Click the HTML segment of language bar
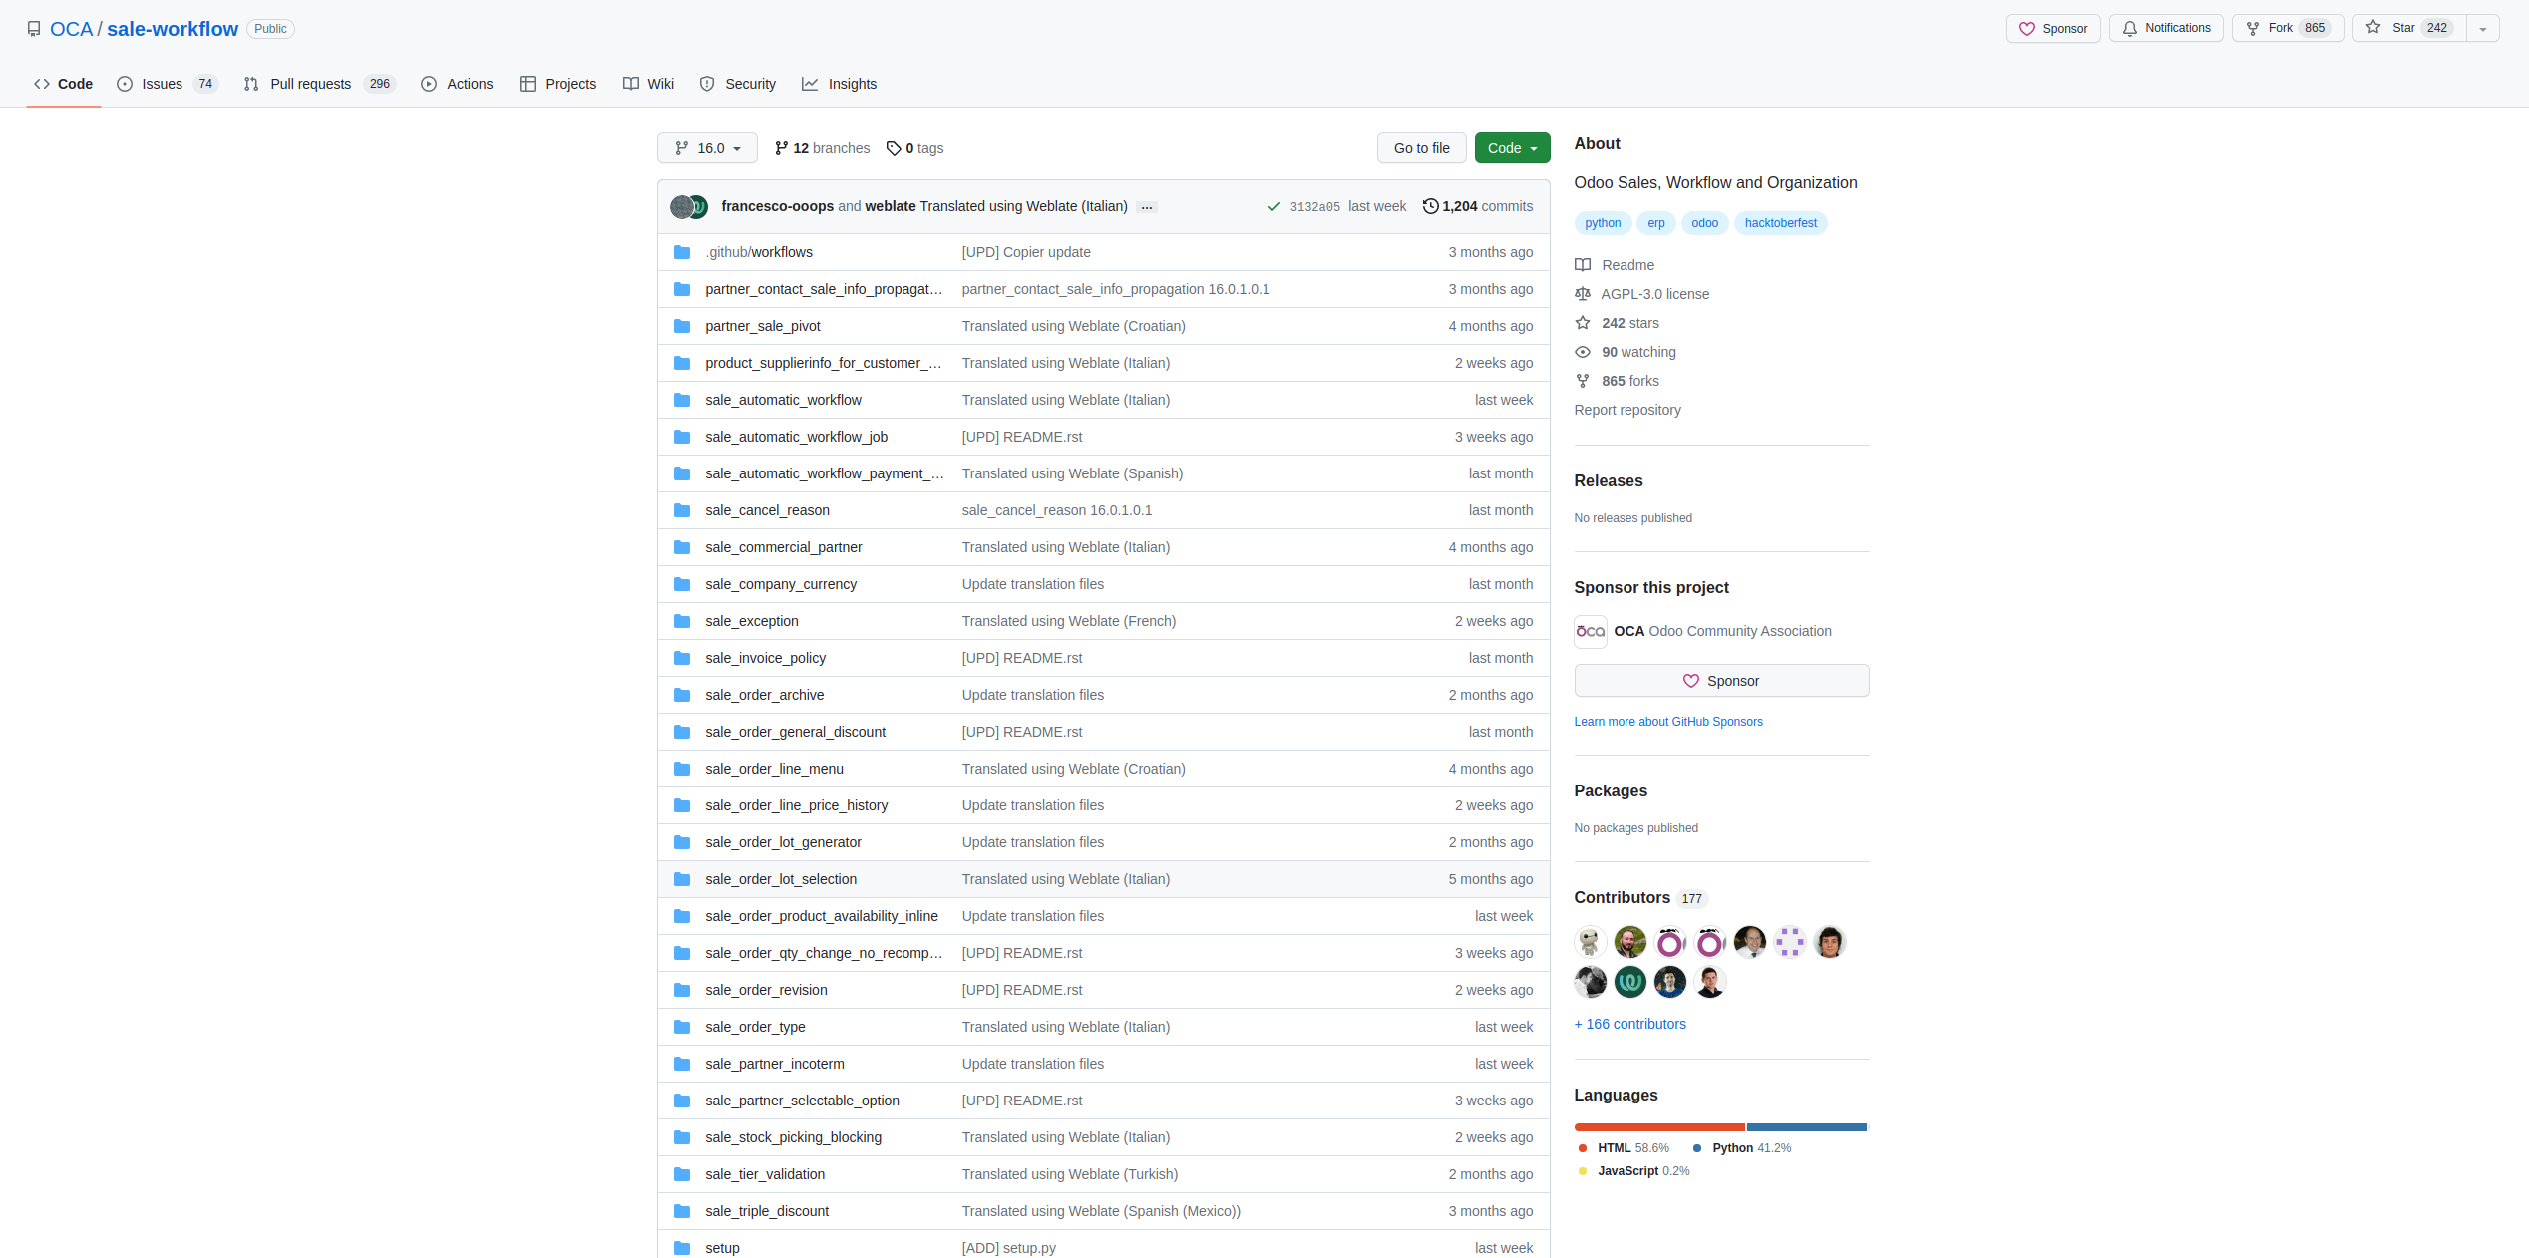 click(1659, 1127)
